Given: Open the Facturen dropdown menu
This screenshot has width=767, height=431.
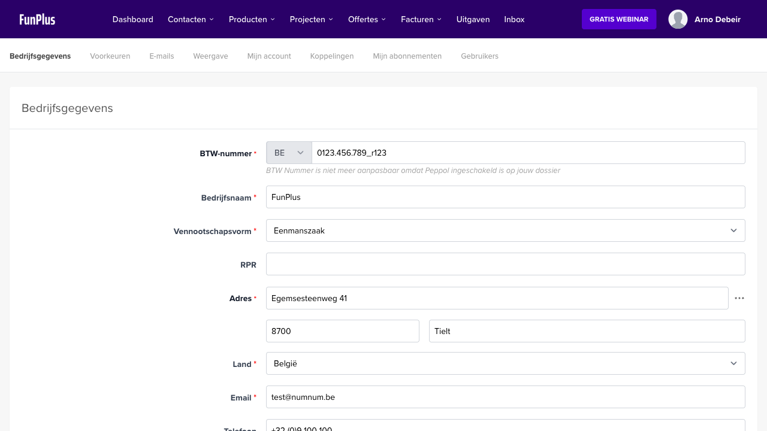Looking at the screenshot, I should click(x=421, y=19).
